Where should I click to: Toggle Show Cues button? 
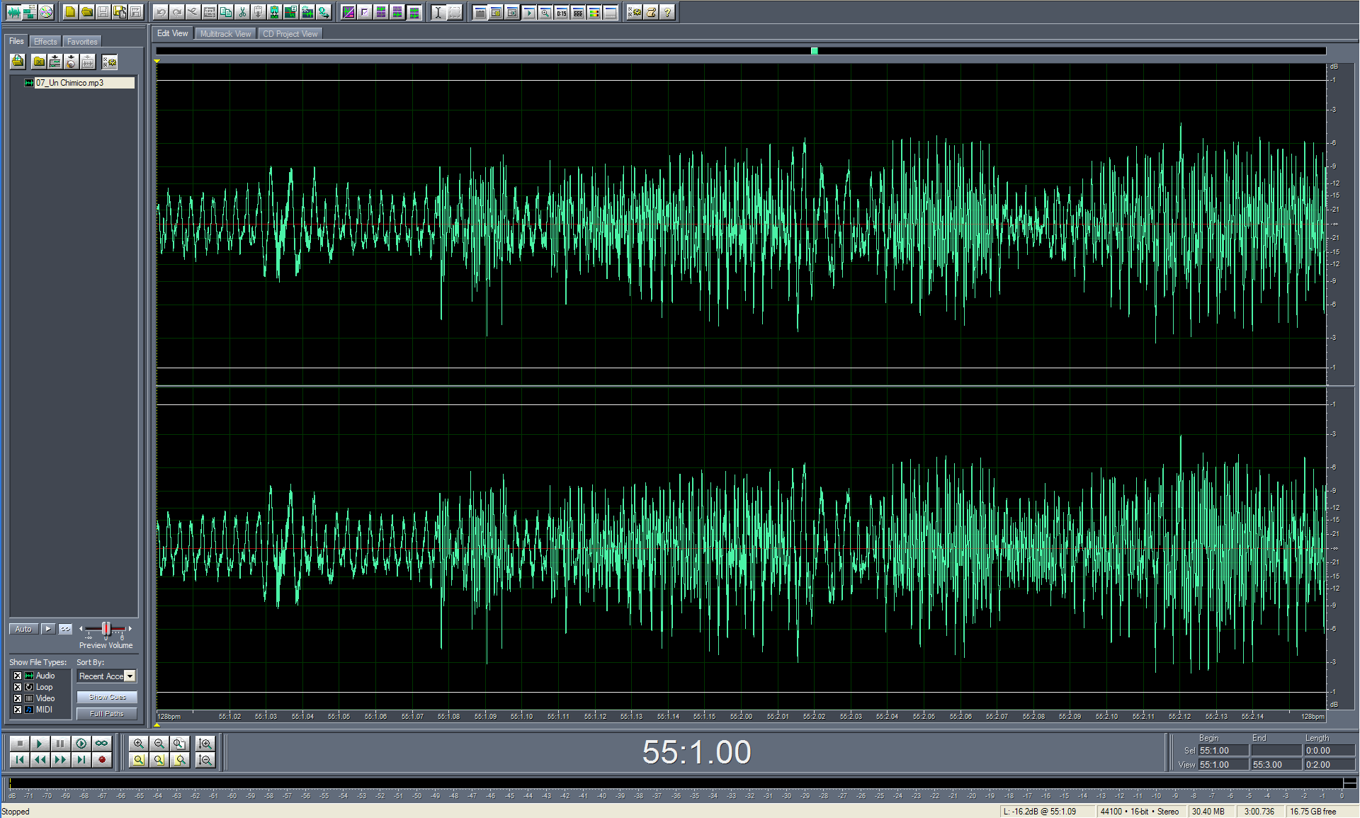107,697
